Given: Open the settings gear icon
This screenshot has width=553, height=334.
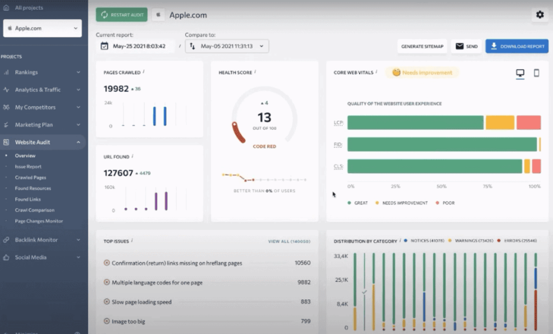Looking at the screenshot, I should [x=539, y=15].
